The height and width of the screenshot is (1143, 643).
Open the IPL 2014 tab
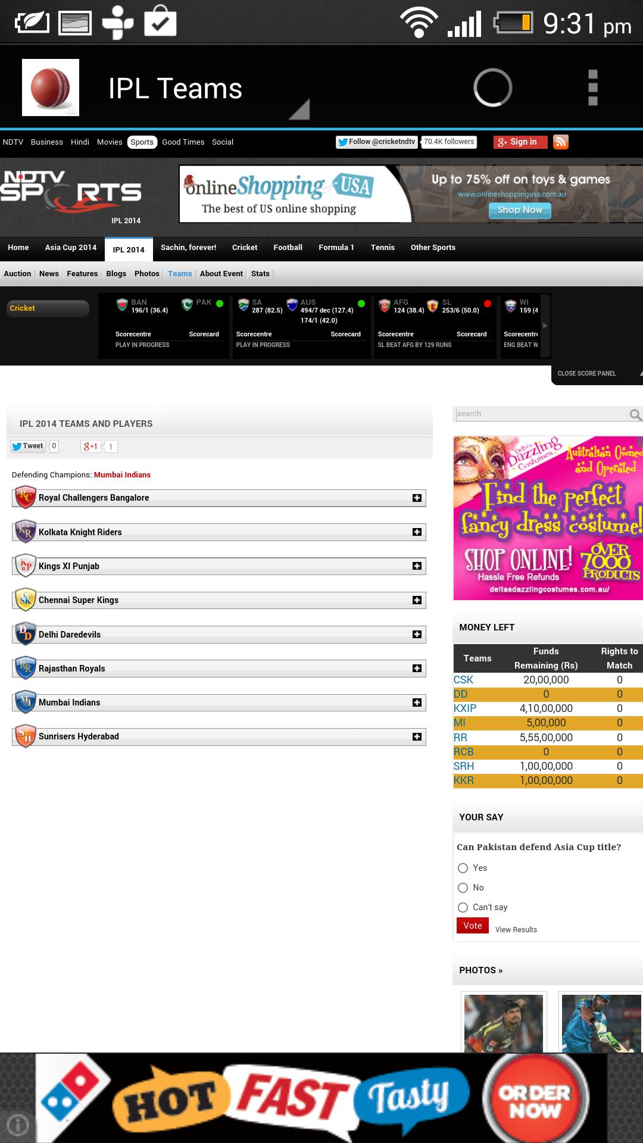click(x=129, y=249)
